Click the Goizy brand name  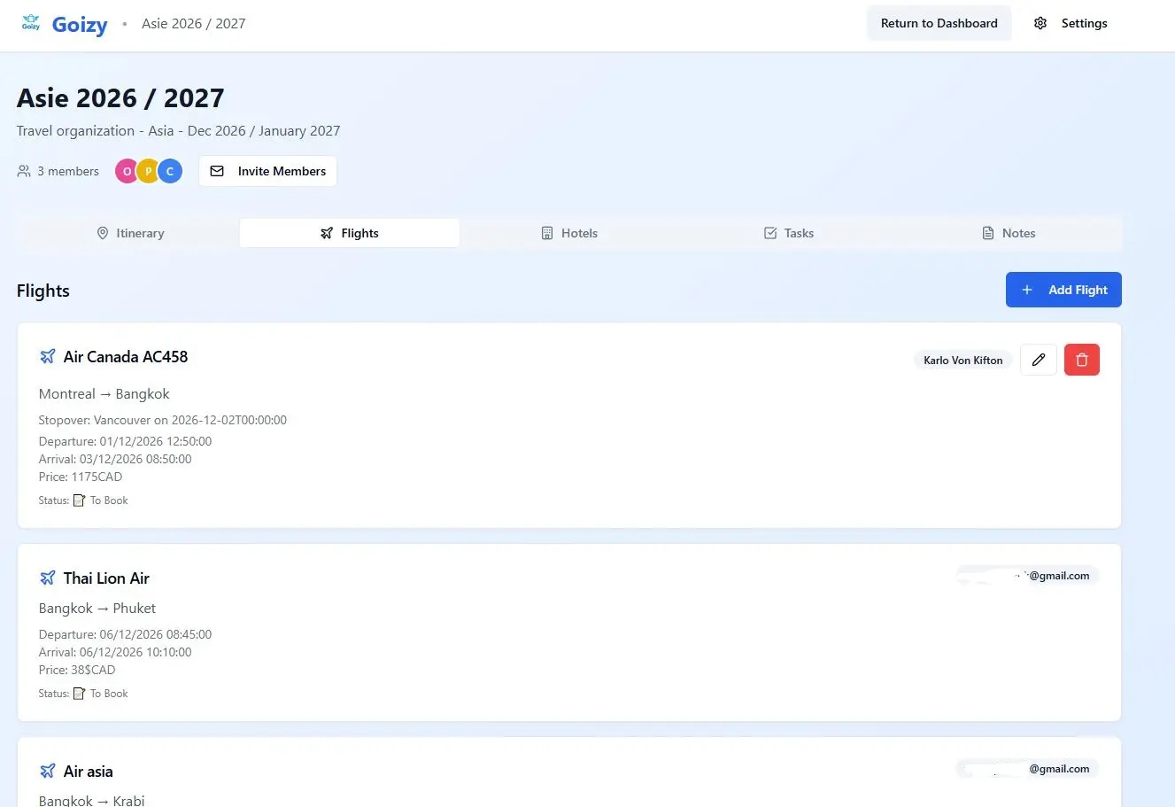[80, 24]
